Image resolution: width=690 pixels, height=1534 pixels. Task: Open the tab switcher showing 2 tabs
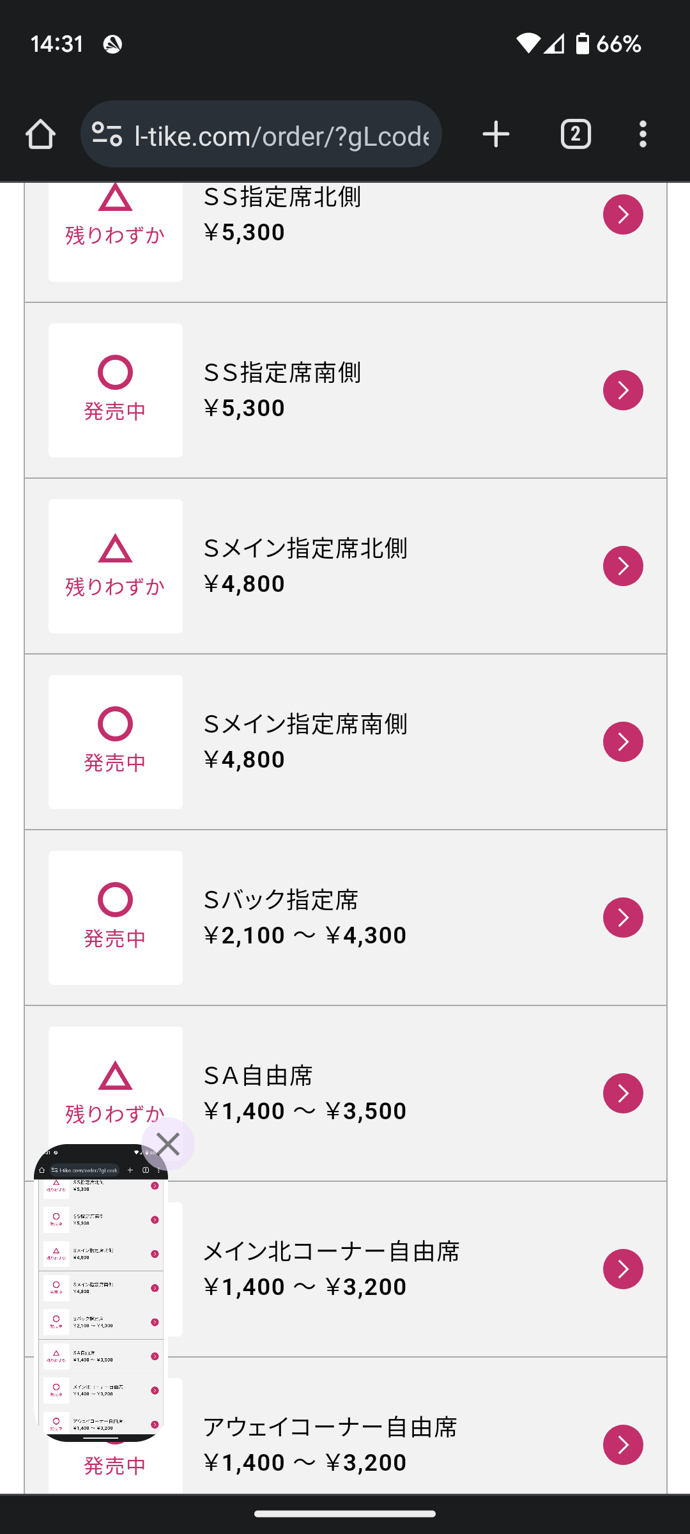point(576,135)
